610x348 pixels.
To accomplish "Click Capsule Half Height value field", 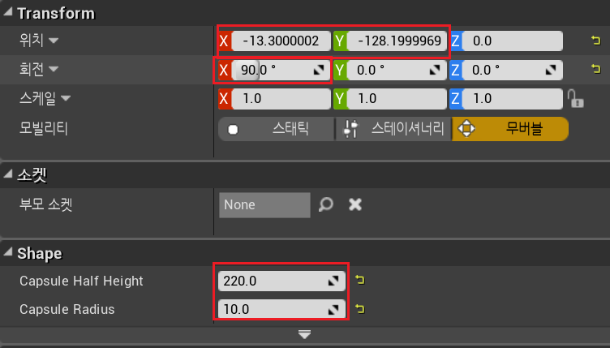I will [281, 281].
